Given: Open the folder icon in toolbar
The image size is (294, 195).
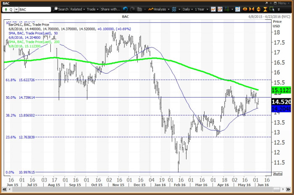Looking at the screenshot, I should coord(139,9).
